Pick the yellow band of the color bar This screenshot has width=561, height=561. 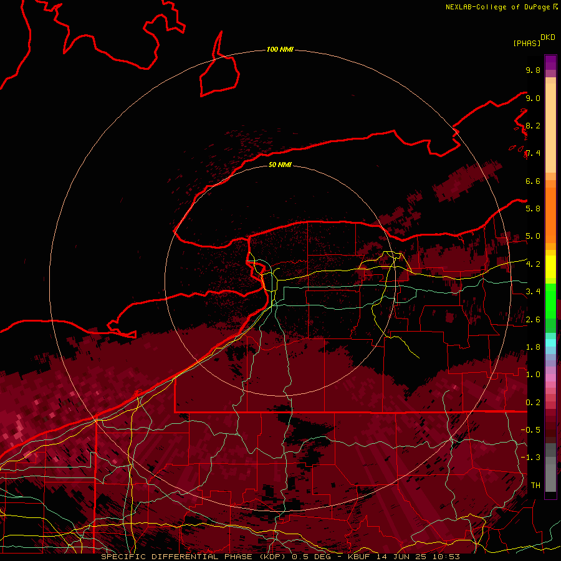tap(550, 267)
